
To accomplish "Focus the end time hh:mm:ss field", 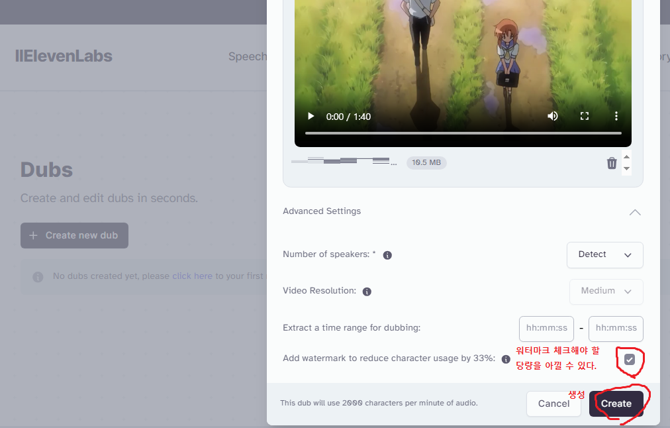I will click(x=616, y=329).
